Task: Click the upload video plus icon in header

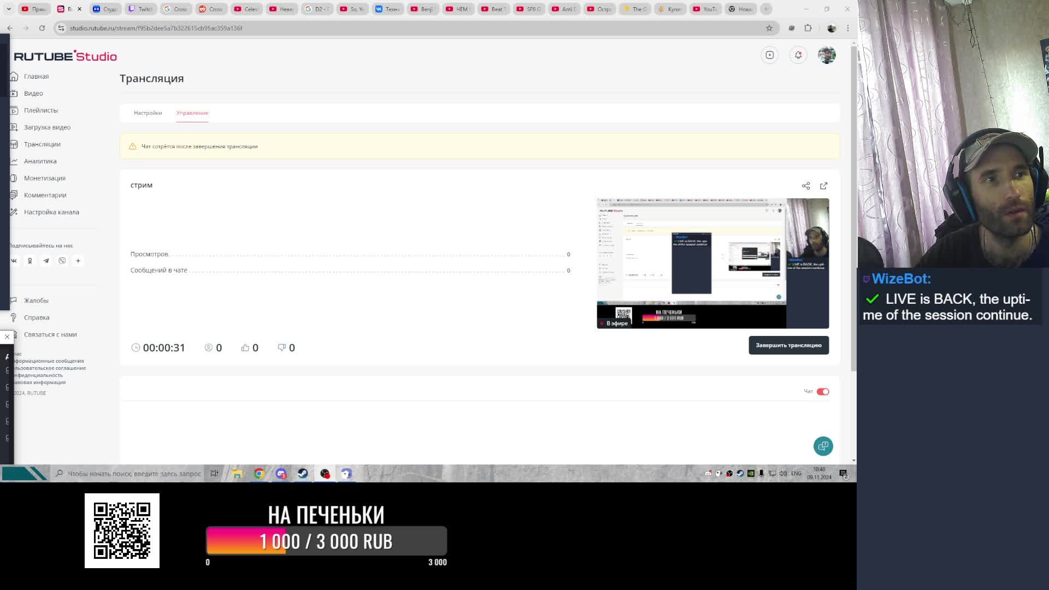Action: 770,55
